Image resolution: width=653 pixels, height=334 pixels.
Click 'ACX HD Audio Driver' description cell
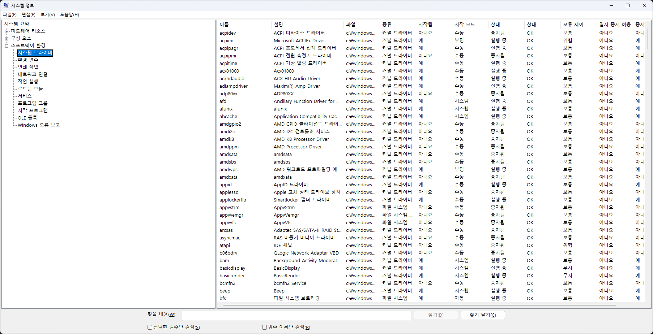[x=297, y=78]
